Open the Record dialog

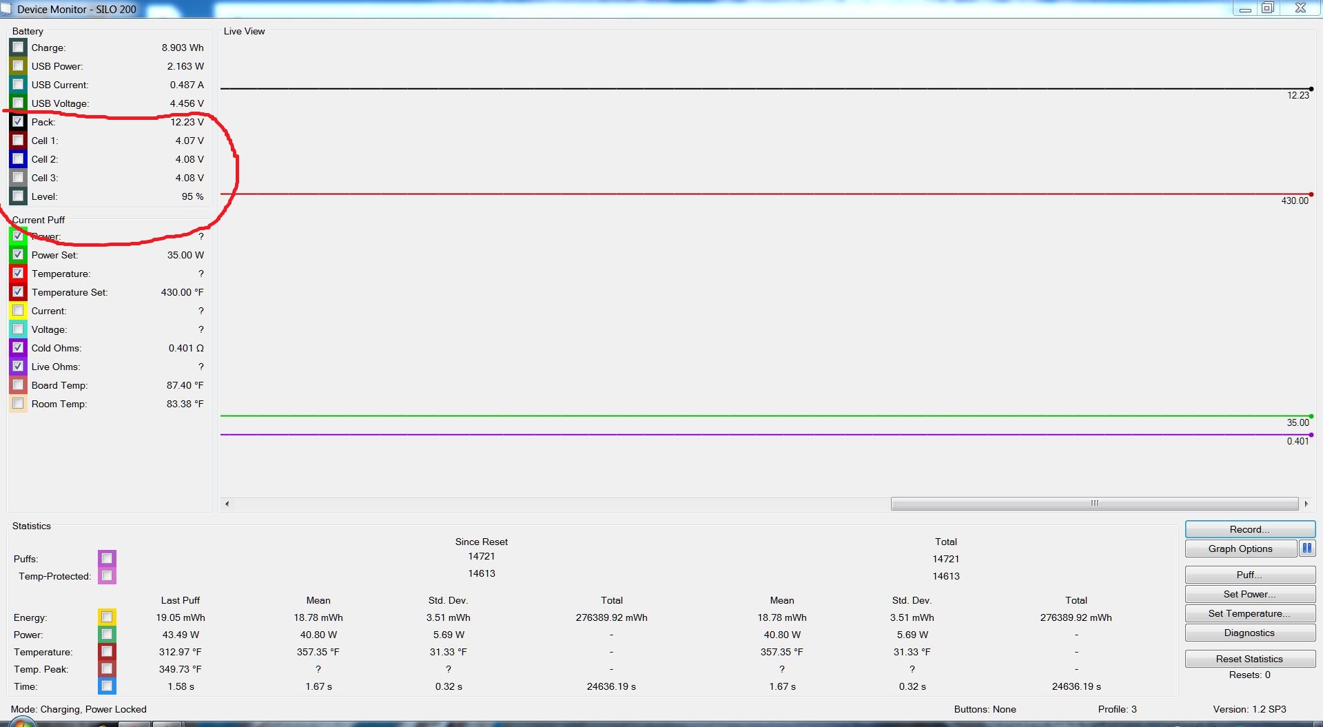tap(1249, 529)
